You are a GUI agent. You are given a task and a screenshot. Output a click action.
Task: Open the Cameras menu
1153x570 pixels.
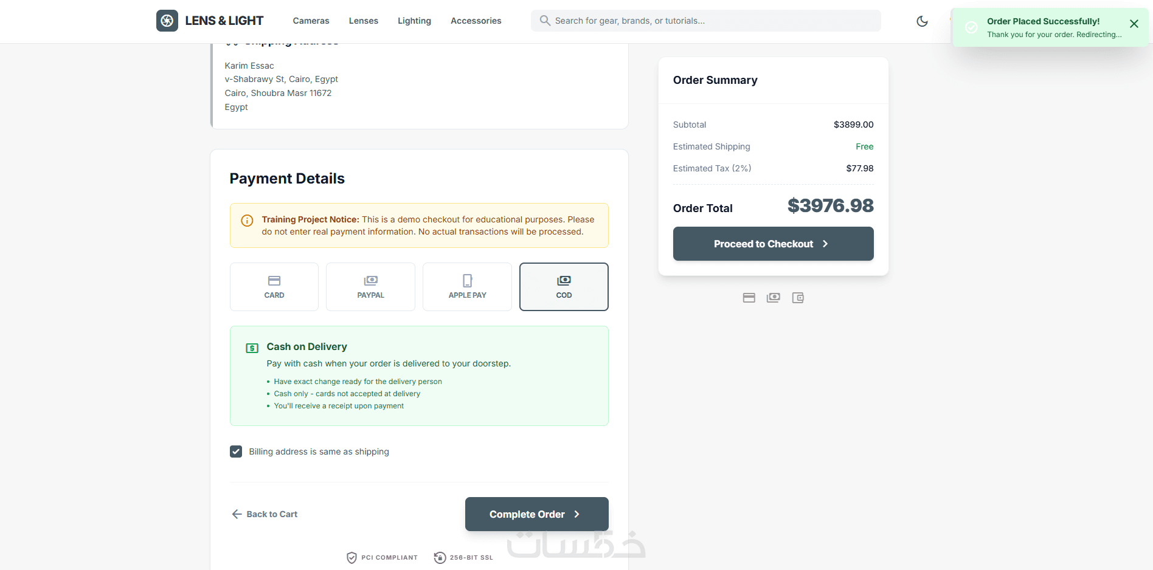[311, 21]
